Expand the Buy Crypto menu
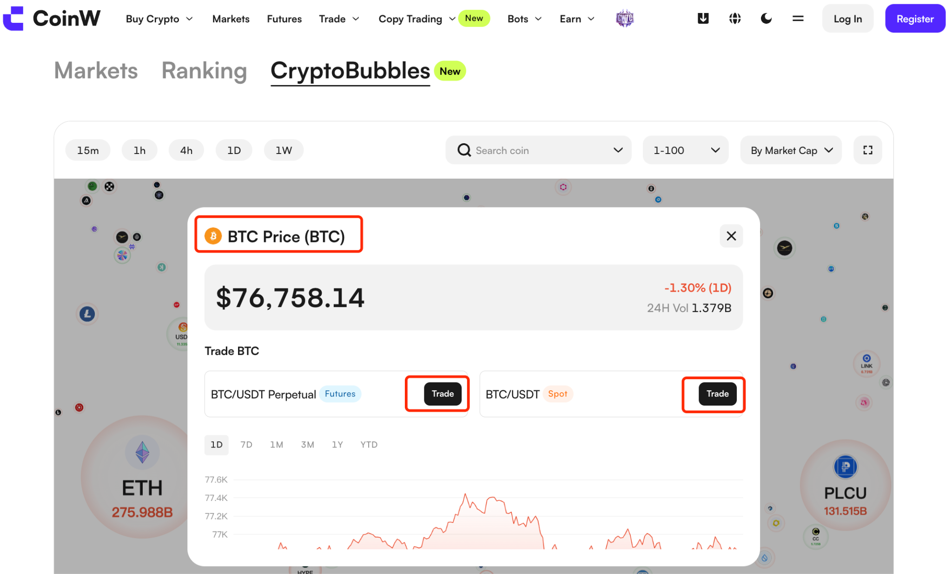The image size is (952, 574). click(159, 19)
